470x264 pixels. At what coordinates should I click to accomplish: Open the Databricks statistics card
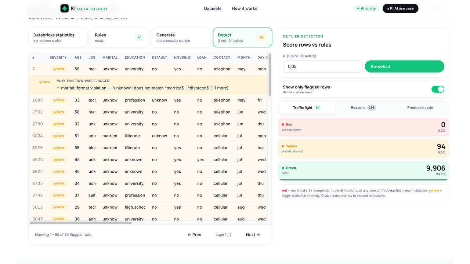click(58, 37)
